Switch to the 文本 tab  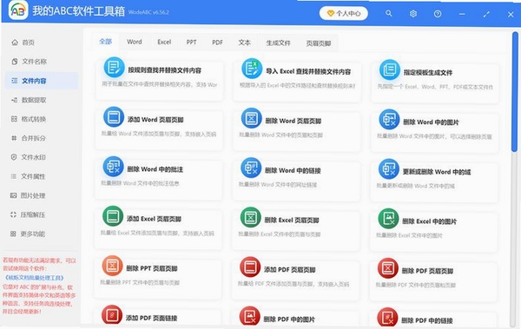pyautogui.click(x=244, y=43)
